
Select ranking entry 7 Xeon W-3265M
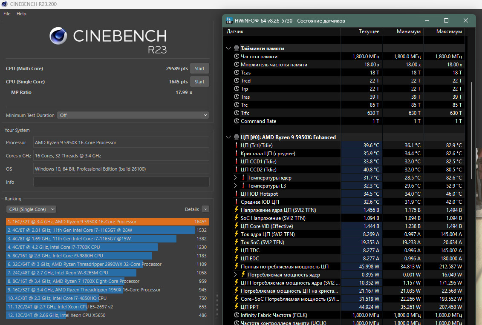(x=107, y=273)
